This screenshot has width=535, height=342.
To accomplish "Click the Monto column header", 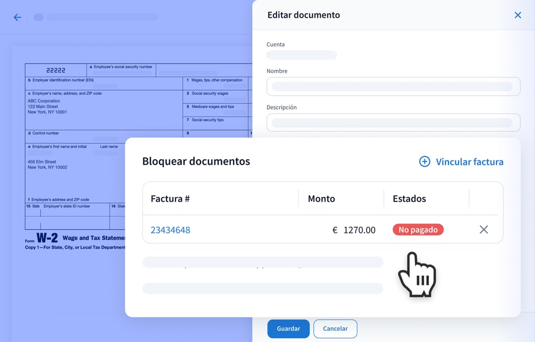I will [321, 198].
